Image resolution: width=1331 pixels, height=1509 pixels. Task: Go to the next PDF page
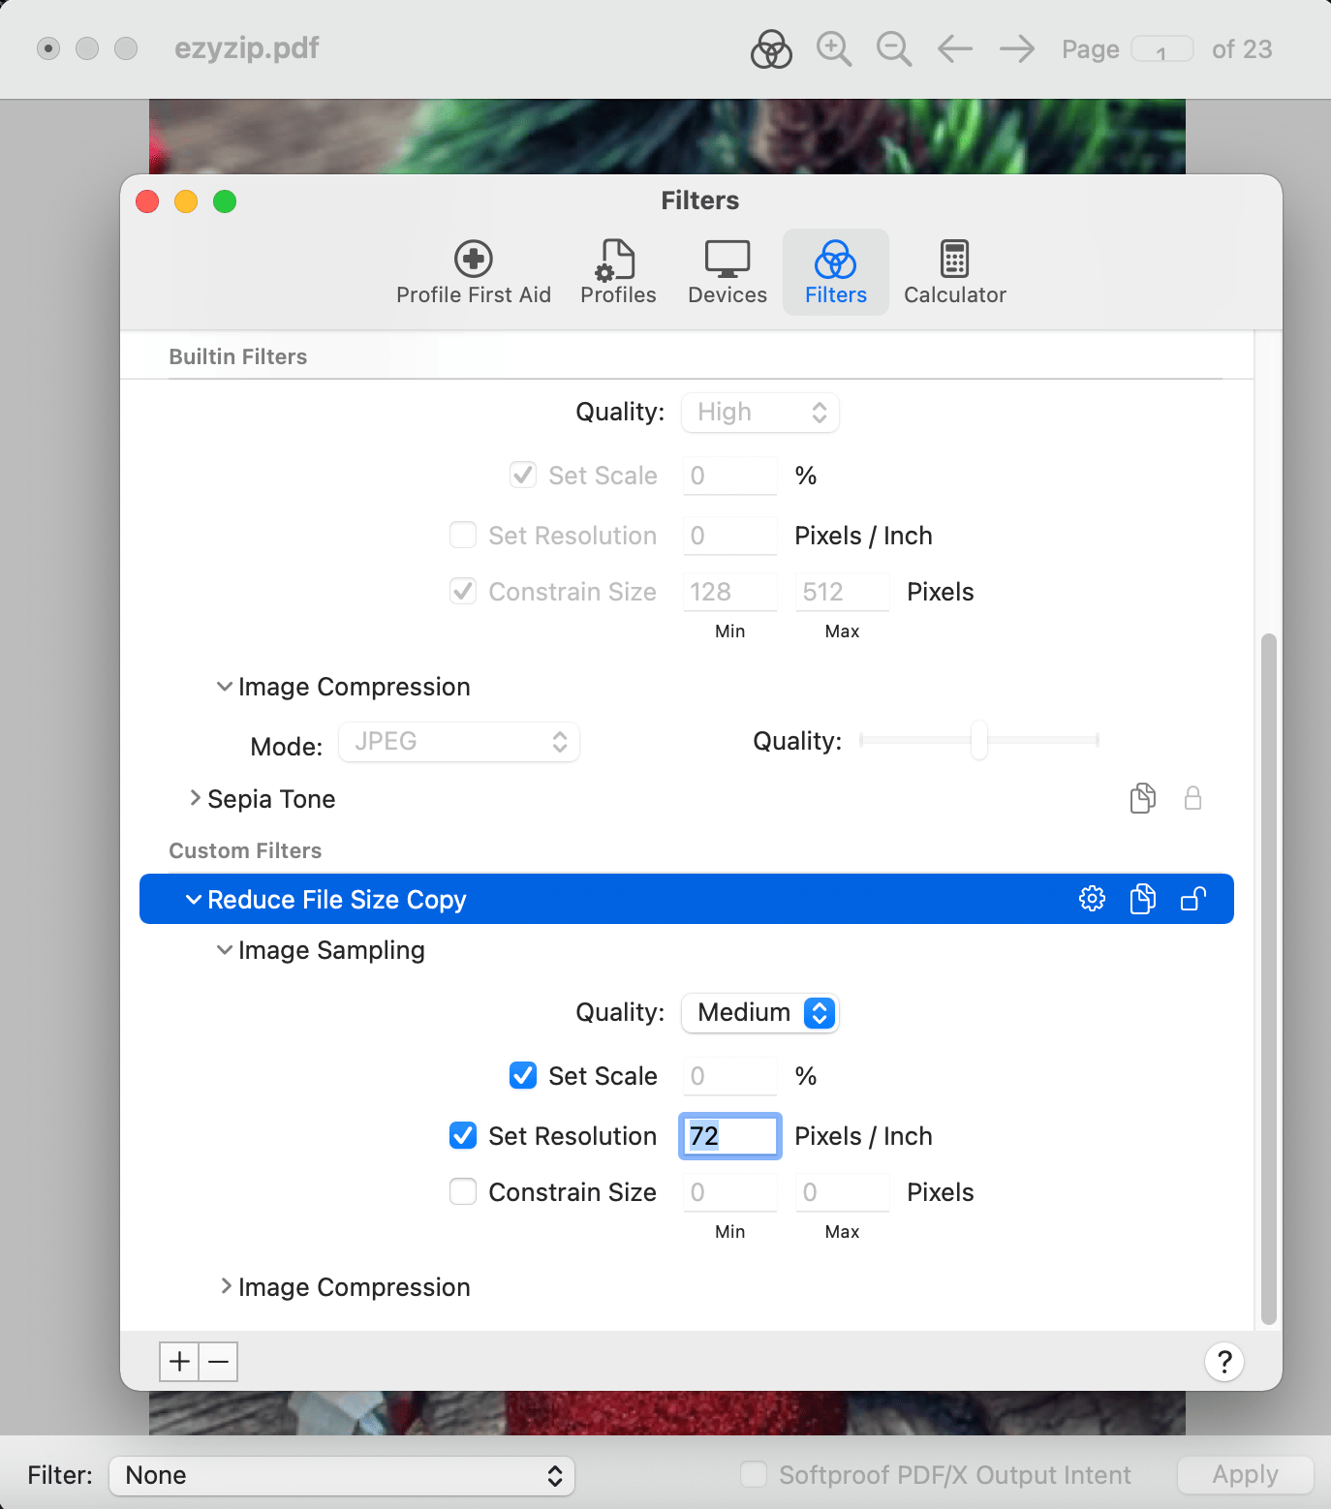pos(1016,48)
